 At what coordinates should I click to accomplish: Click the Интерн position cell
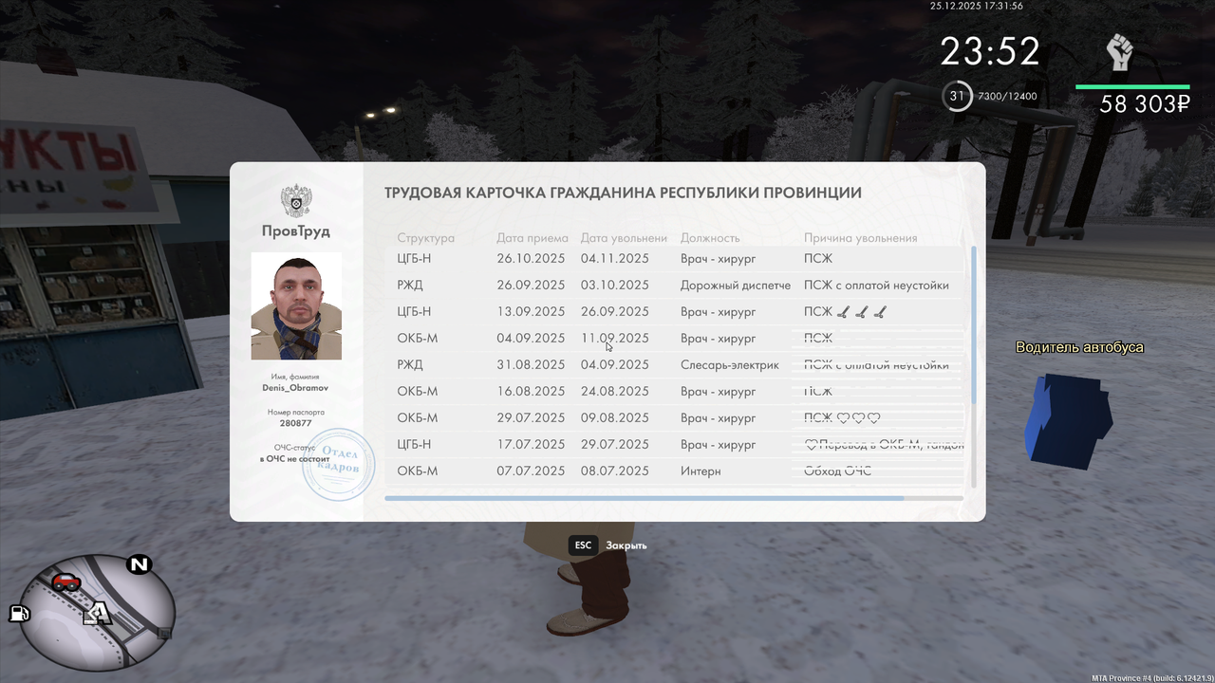click(x=701, y=471)
